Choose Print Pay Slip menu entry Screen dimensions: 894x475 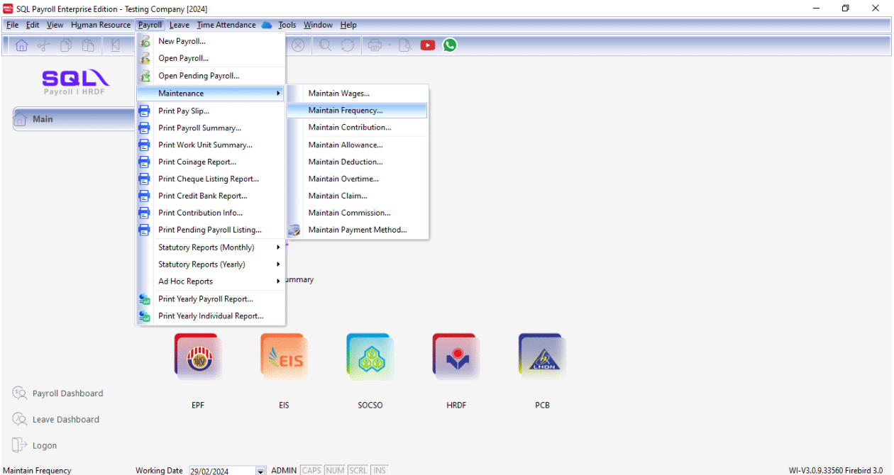(184, 111)
